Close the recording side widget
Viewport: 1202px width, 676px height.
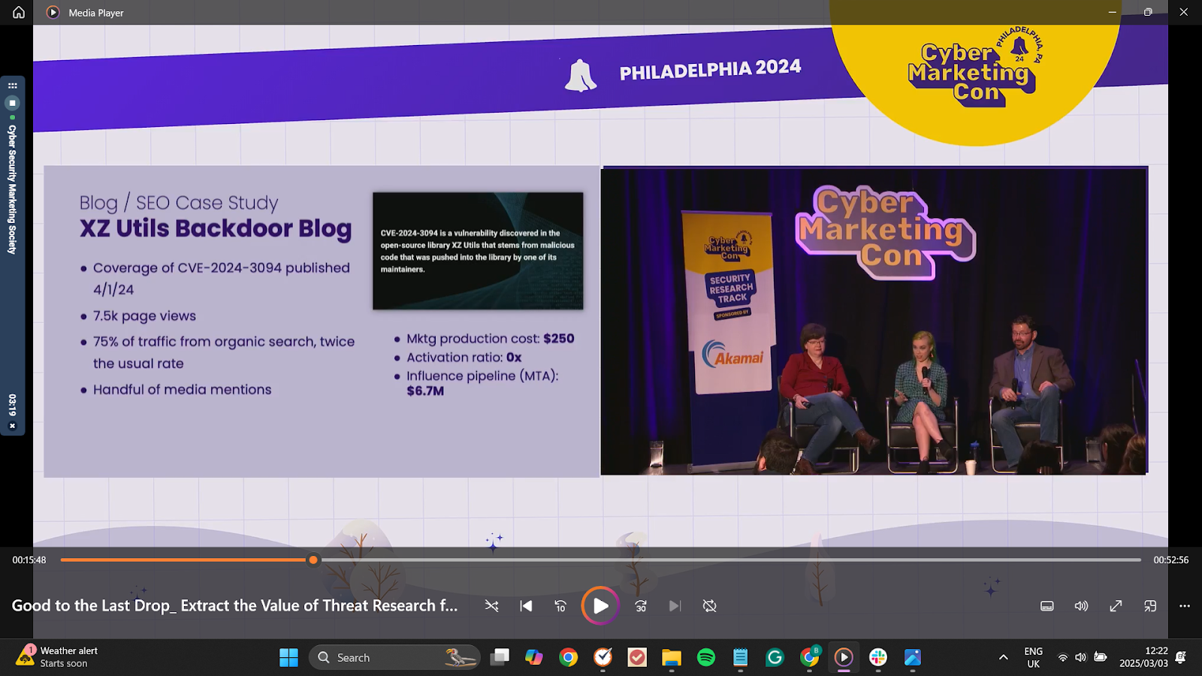(12, 426)
